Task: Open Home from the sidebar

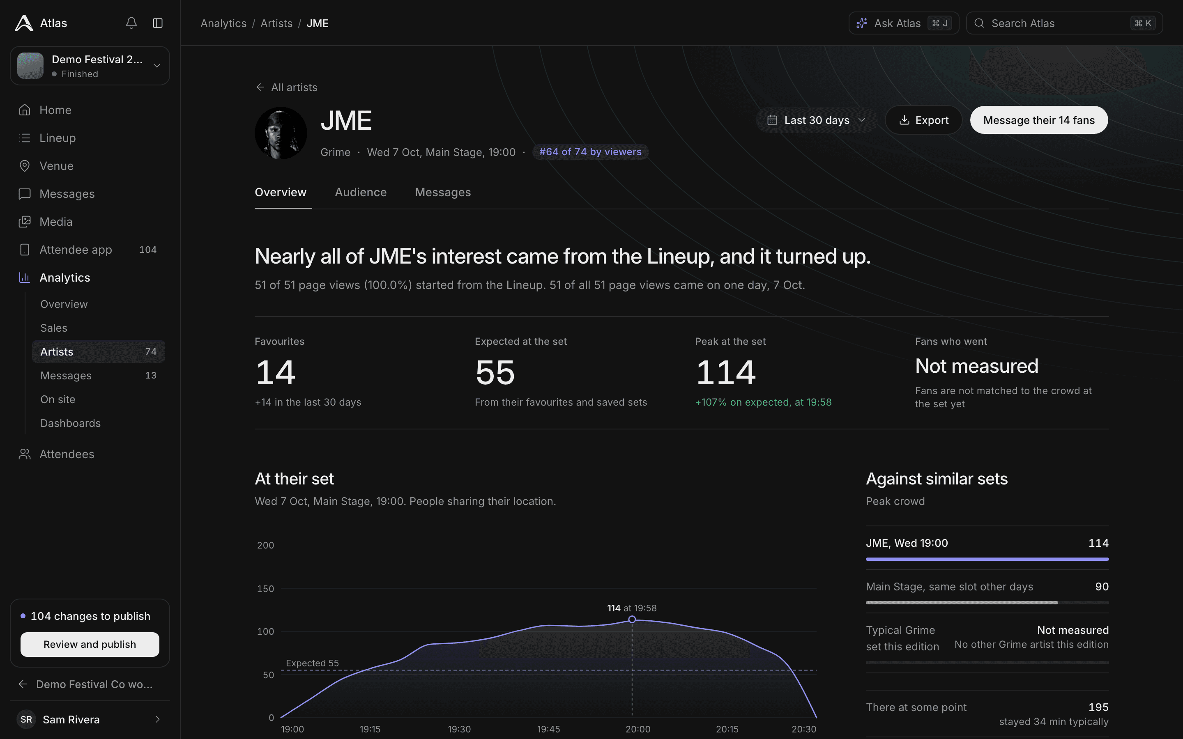Action: (x=90, y=110)
